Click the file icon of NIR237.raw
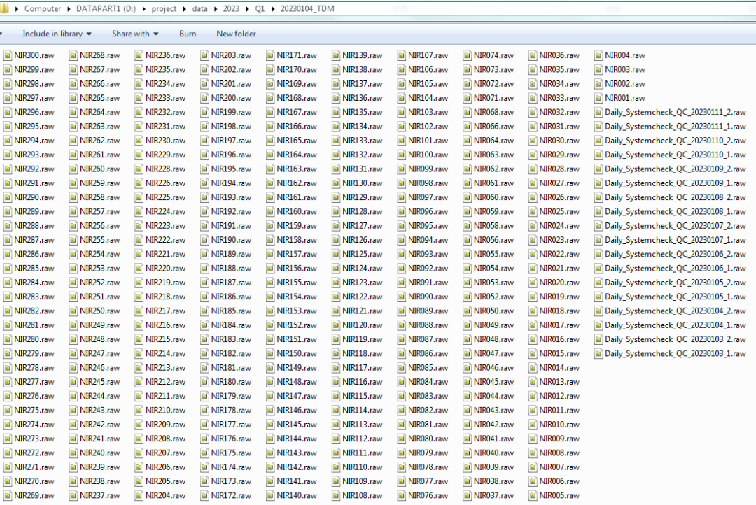Screen dimensions: 756x505 pyautogui.click(x=73, y=495)
